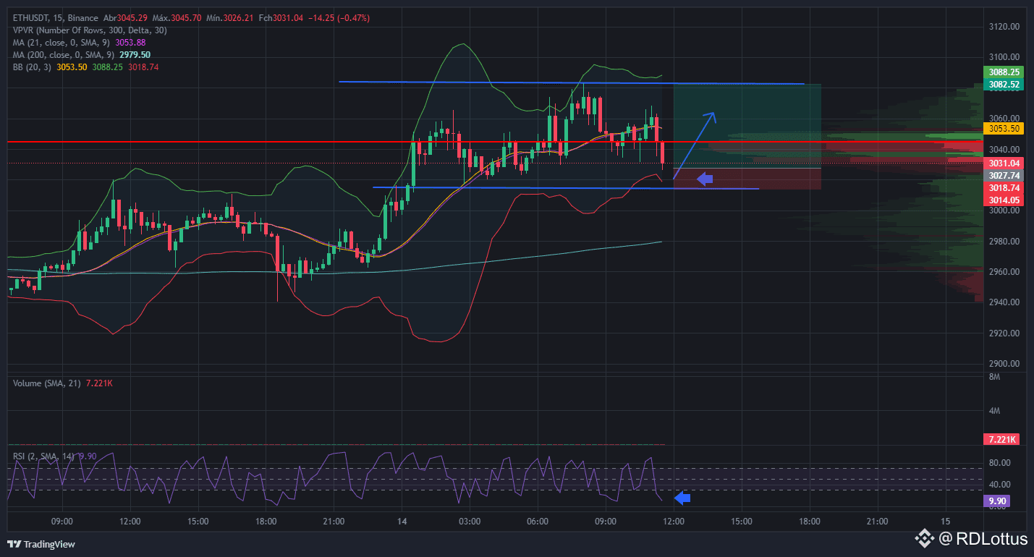Click the 2960.00 price scale label
The width and height of the screenshot is (1034, 557).
pyautogui.click(x=1004, y=272)
